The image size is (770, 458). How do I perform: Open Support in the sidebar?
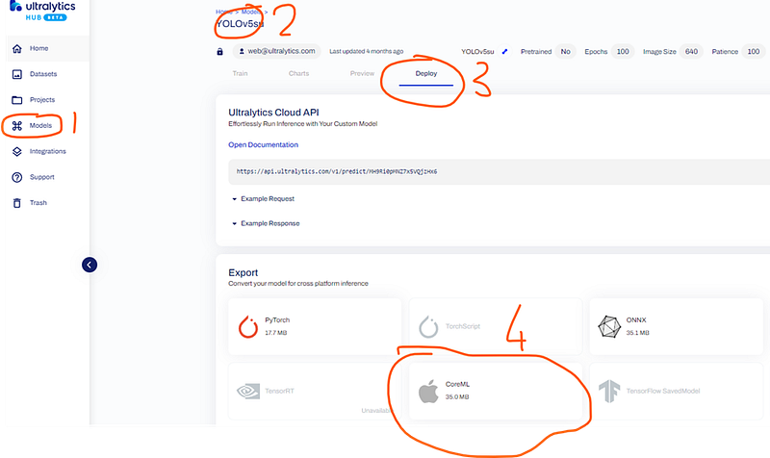[x=47, y=177]
